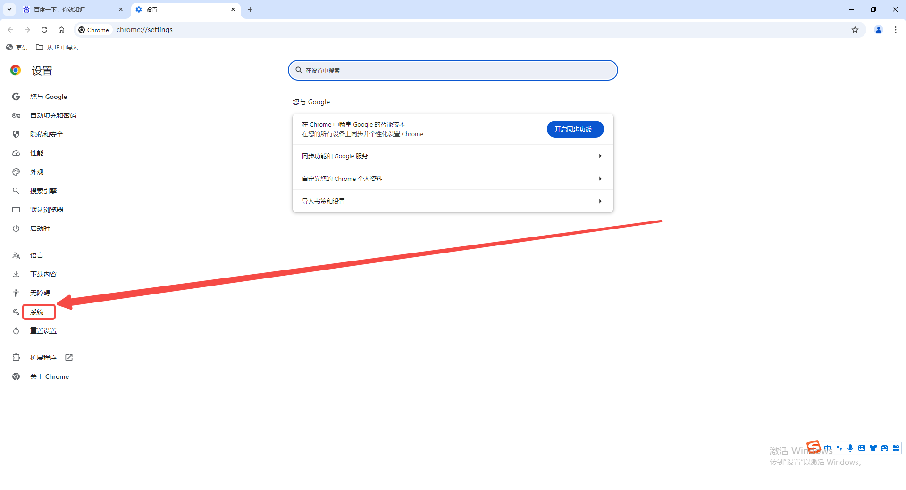
Task: Open 自动填充和密码 settings
Action: pos(53,115)
